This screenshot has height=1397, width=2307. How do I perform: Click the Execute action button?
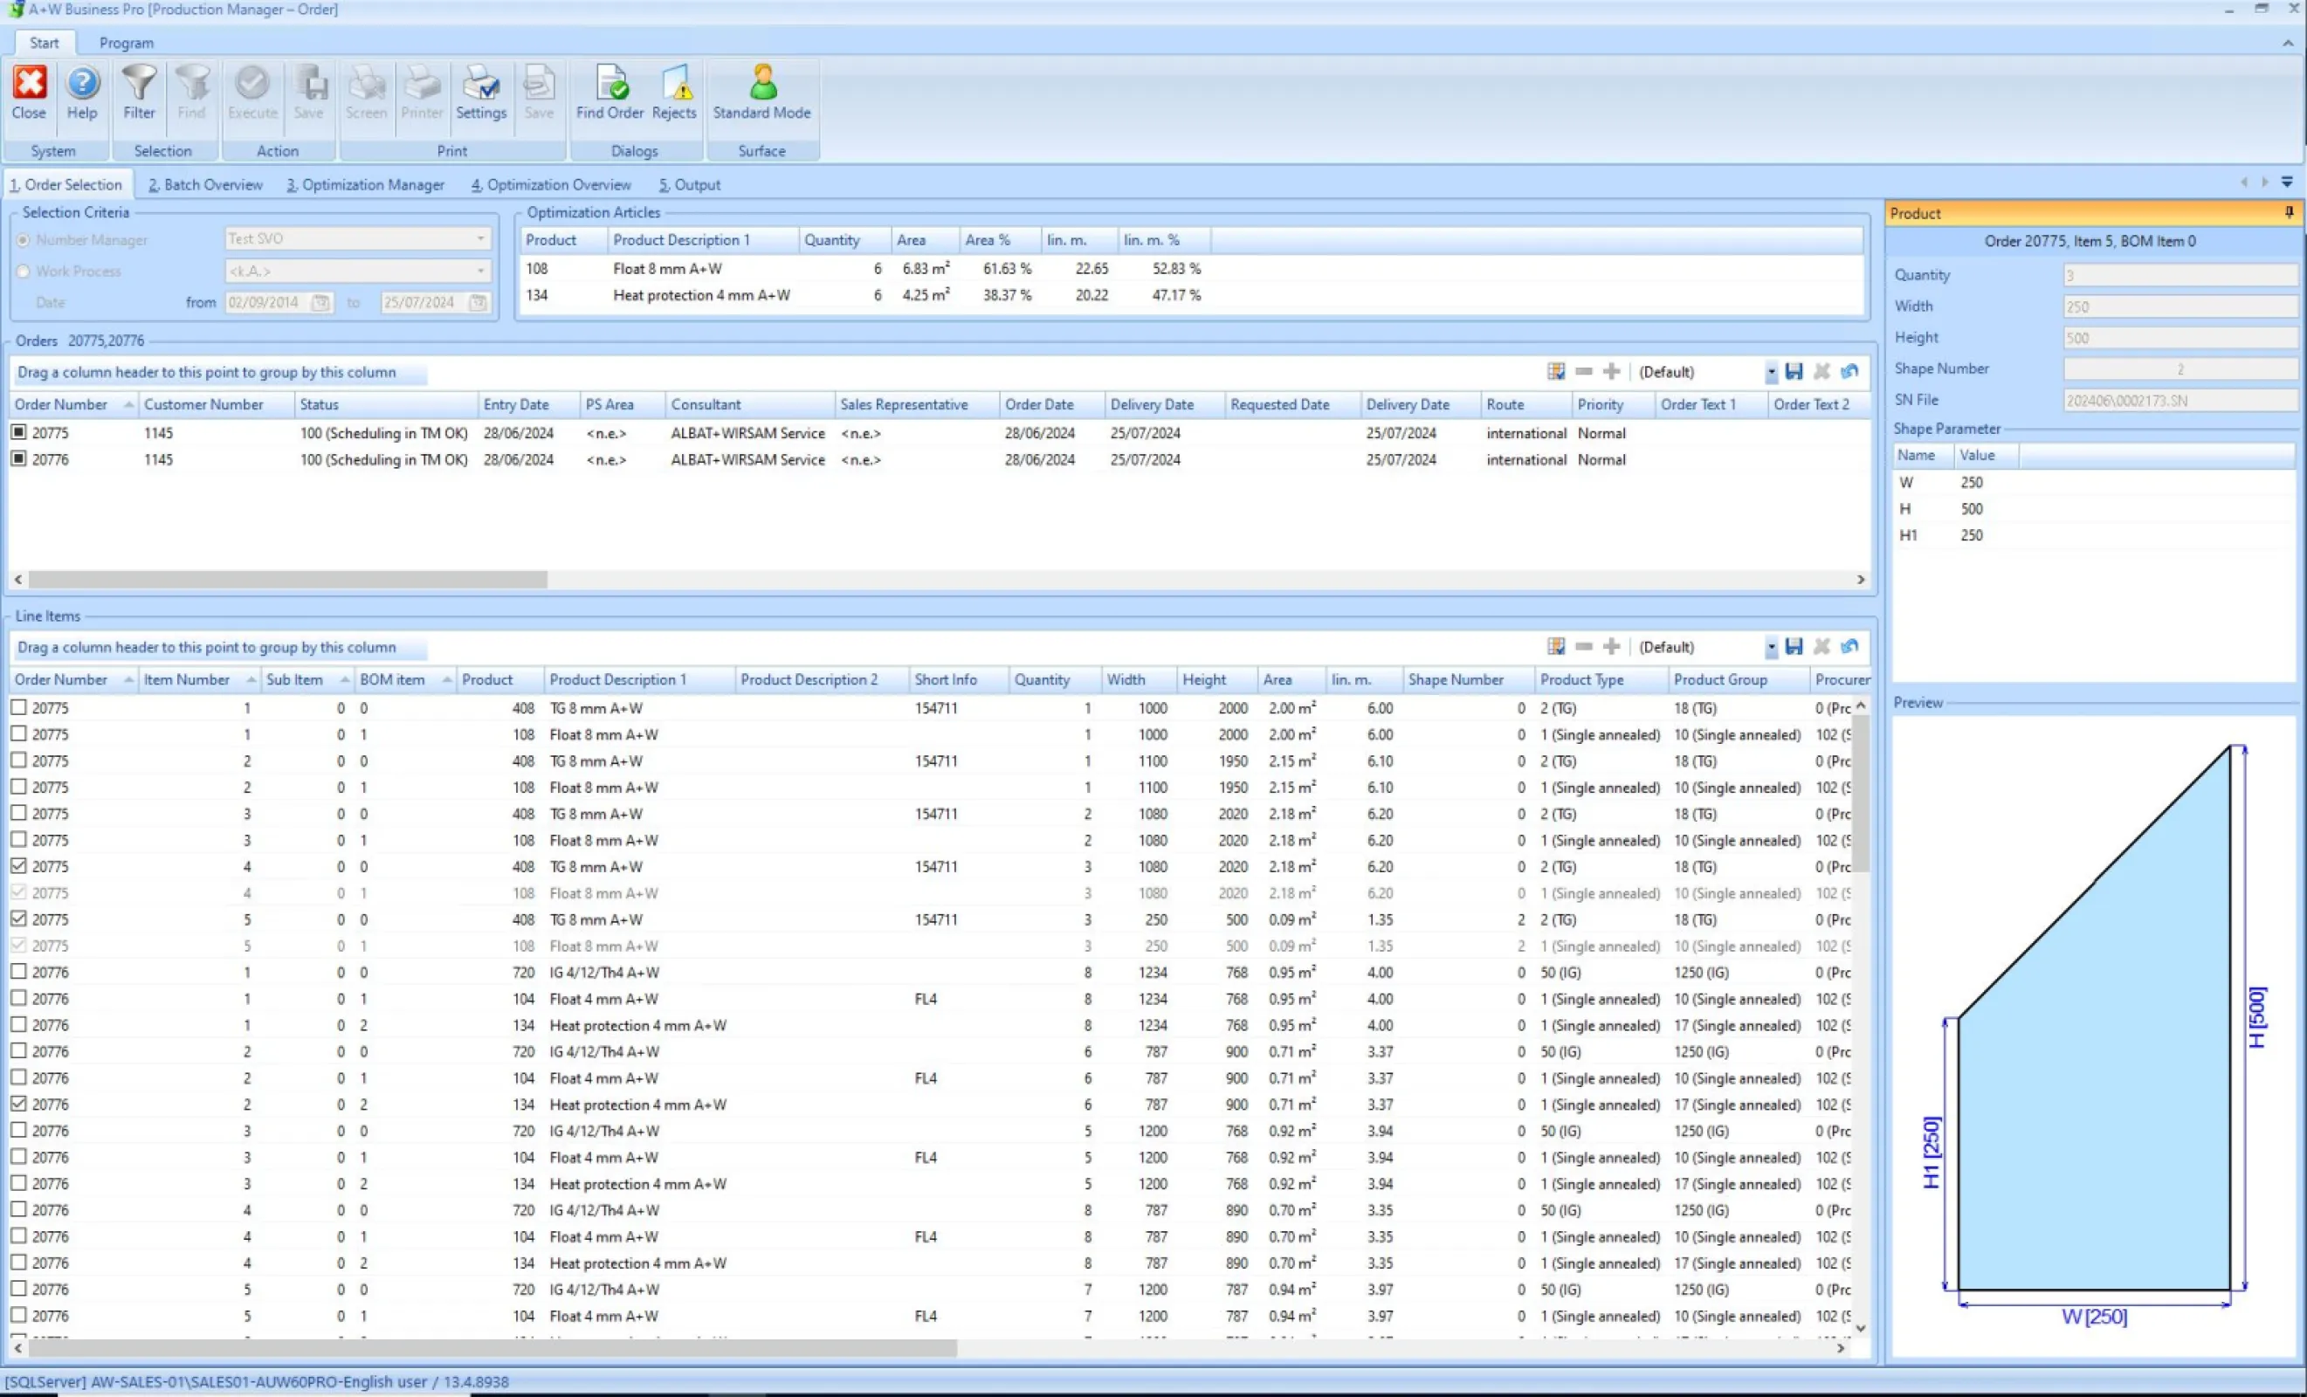(x=251, y=93)
